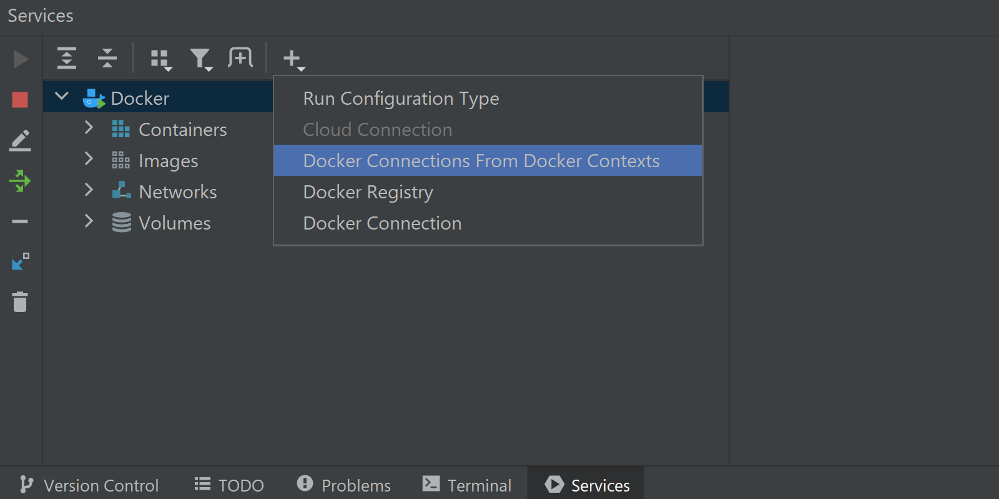Collapse the Docker tree node
The height and width of the screenshot is (499, 999).
coord(62,97)
